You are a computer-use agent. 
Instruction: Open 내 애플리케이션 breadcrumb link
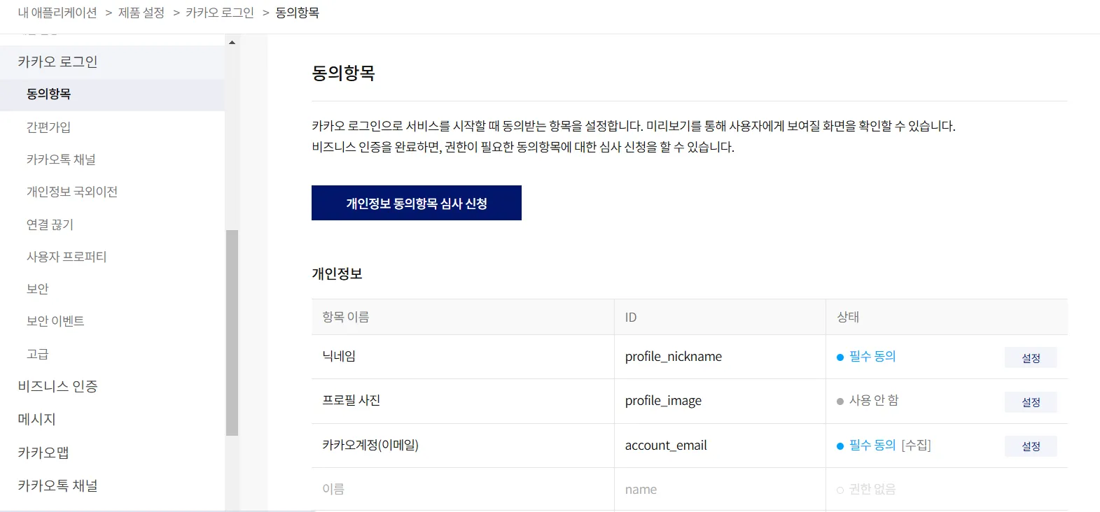(x=57, y=13)
